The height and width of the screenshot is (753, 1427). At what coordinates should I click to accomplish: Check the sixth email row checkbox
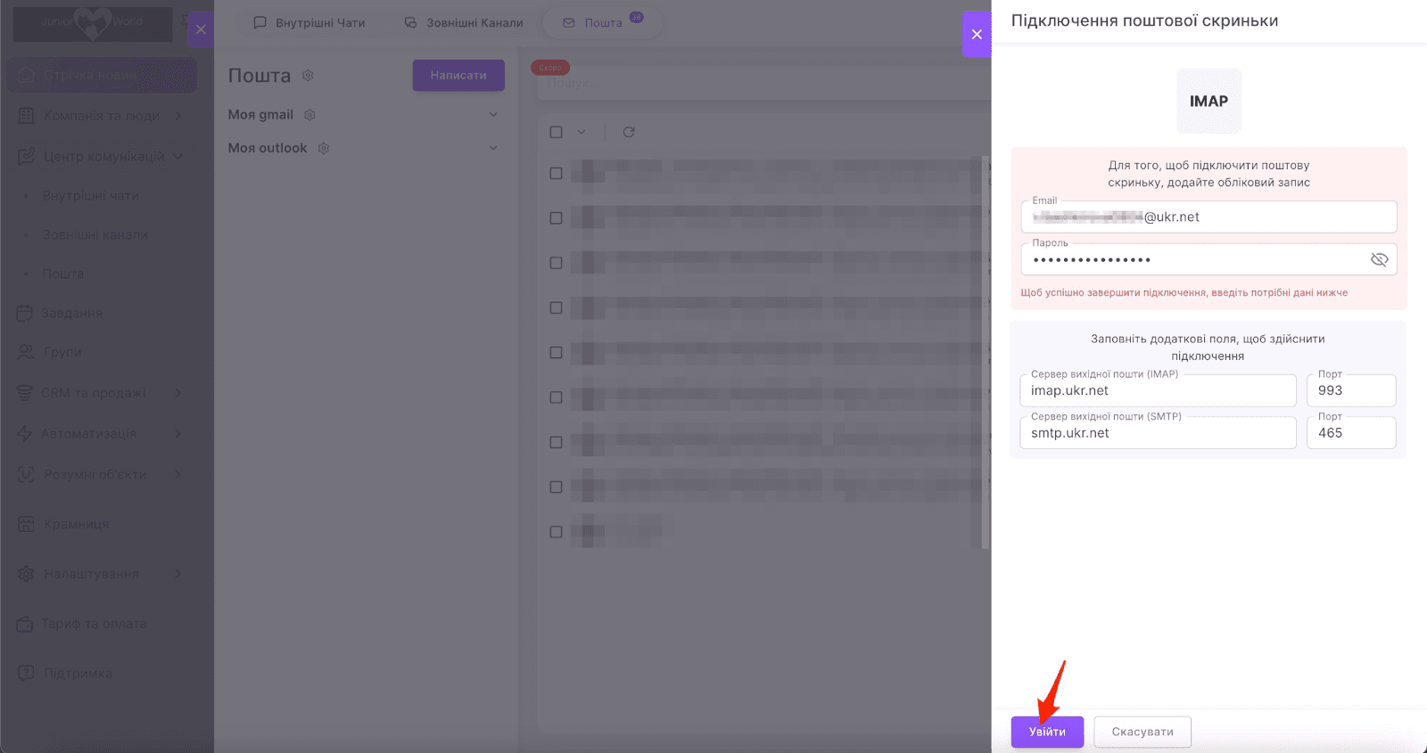pyautogui.click(x=556, y=397)
